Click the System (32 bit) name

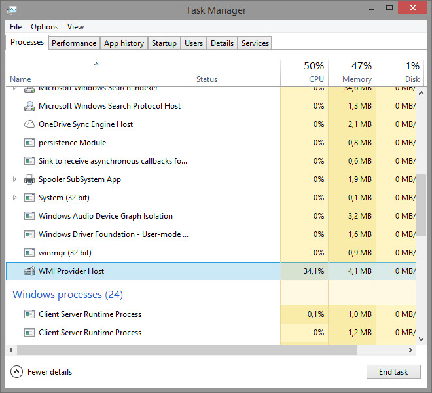(x=64, y=197)
